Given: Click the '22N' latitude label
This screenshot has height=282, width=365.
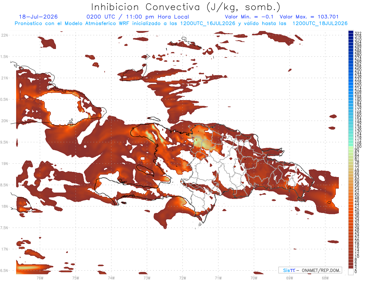Looking at the screenshot, I should (5, 35).
